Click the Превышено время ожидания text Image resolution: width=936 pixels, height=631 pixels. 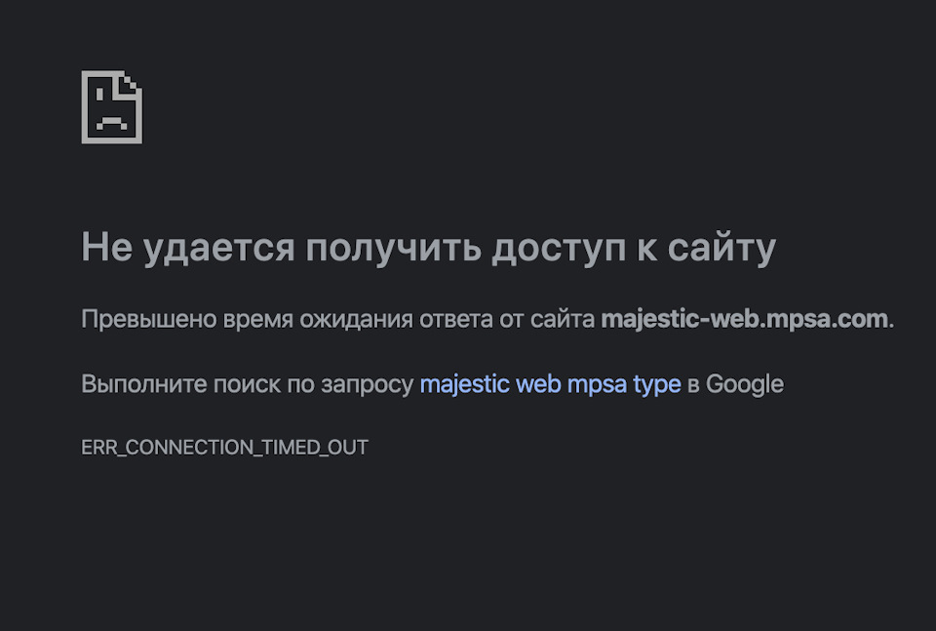point(247,320)
